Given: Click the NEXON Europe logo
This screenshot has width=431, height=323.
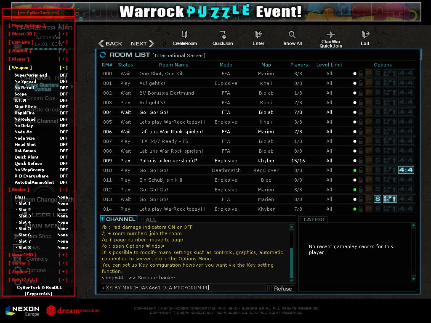Looking at the screenshot, I should click(x=23, y=311).
